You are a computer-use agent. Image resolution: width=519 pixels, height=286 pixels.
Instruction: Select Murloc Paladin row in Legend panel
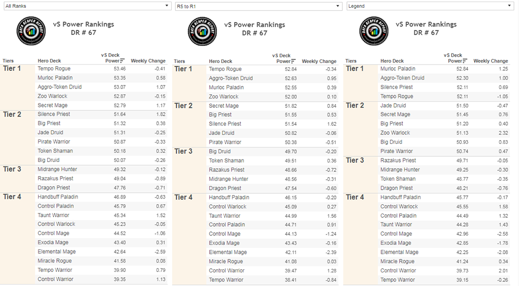click(444, 68)
